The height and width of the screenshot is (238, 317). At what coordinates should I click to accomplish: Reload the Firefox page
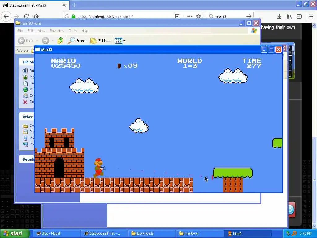26,16
